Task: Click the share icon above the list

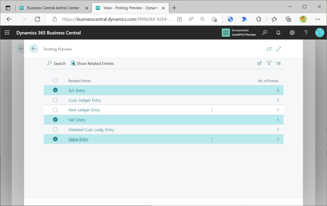Action: point(259,63)
